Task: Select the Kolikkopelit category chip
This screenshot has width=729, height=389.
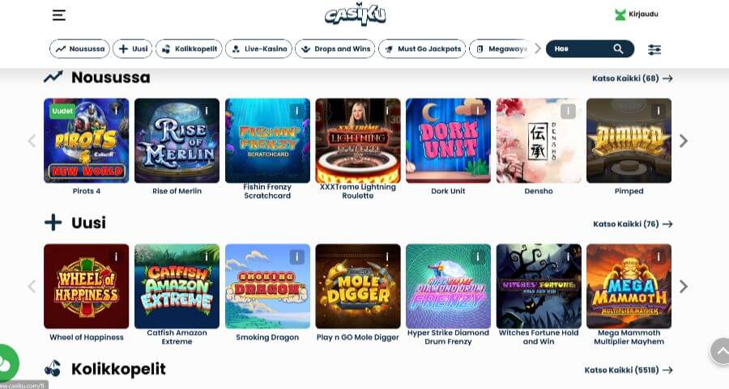Action: point(189,49)
